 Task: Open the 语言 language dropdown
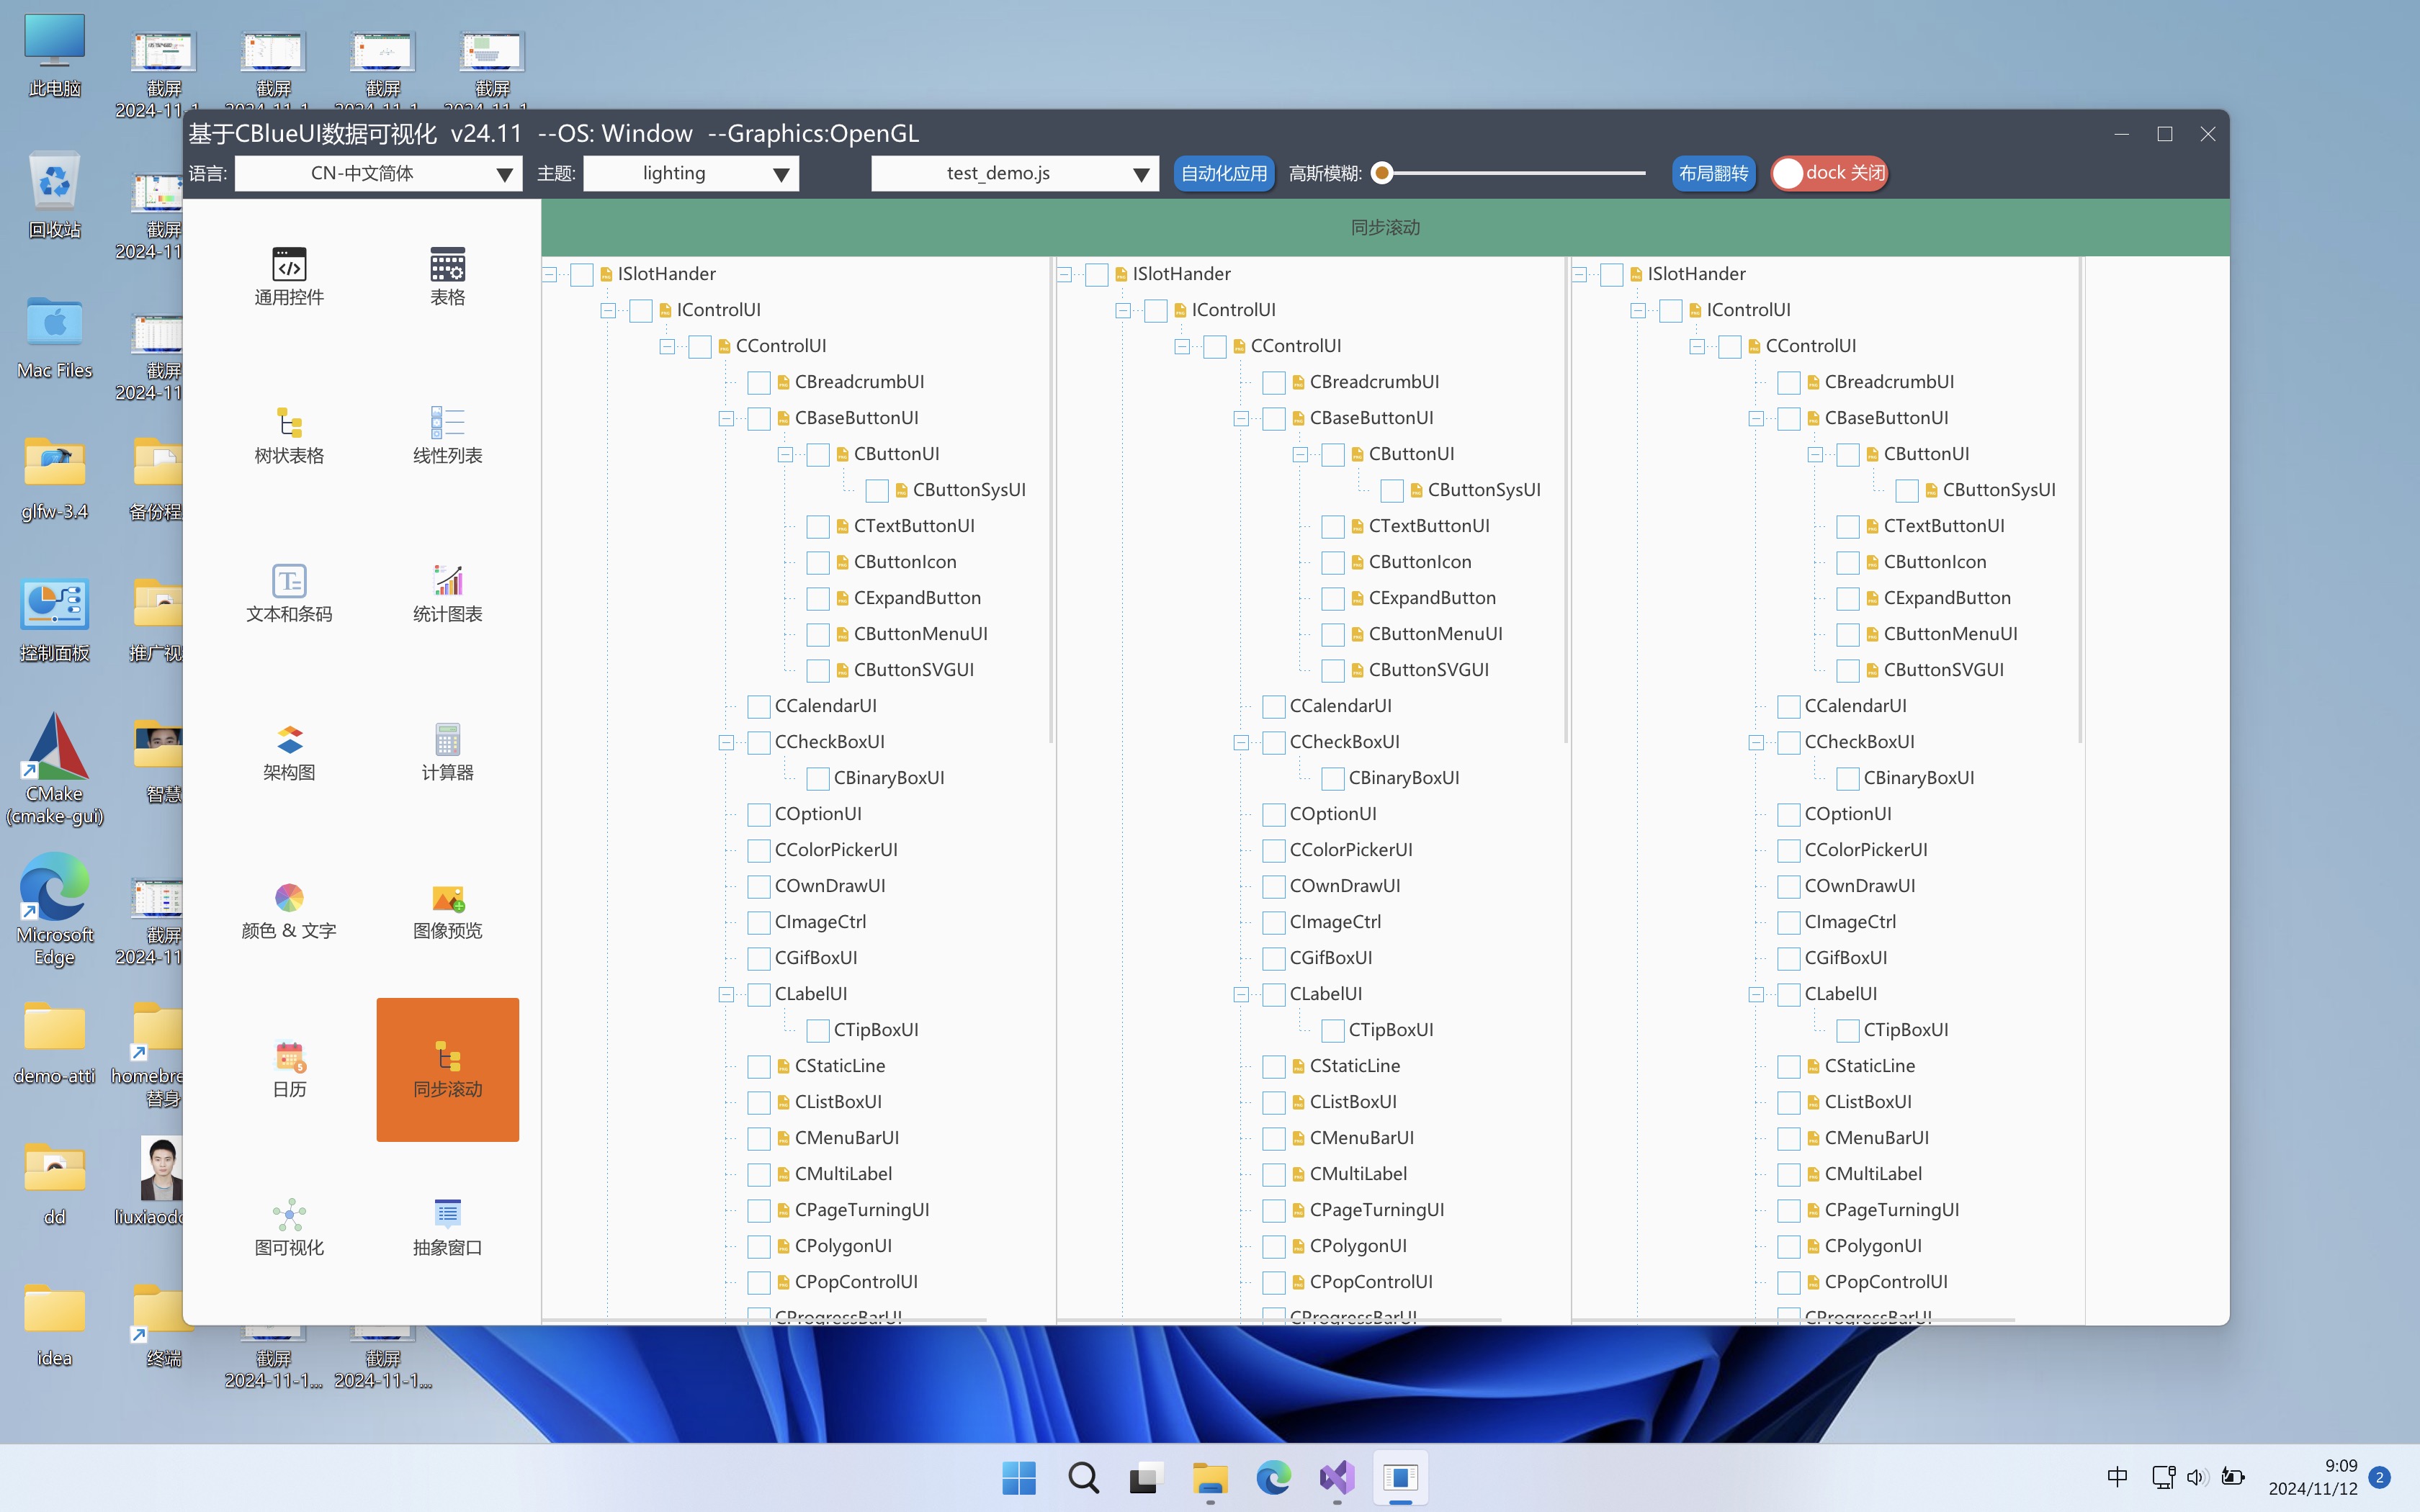coord(378,174)
